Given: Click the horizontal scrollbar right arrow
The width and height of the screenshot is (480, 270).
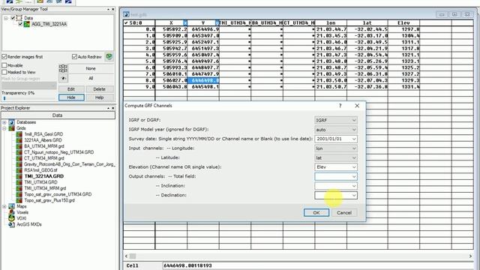Looking at the screenshot, I should tap(470, 256).
